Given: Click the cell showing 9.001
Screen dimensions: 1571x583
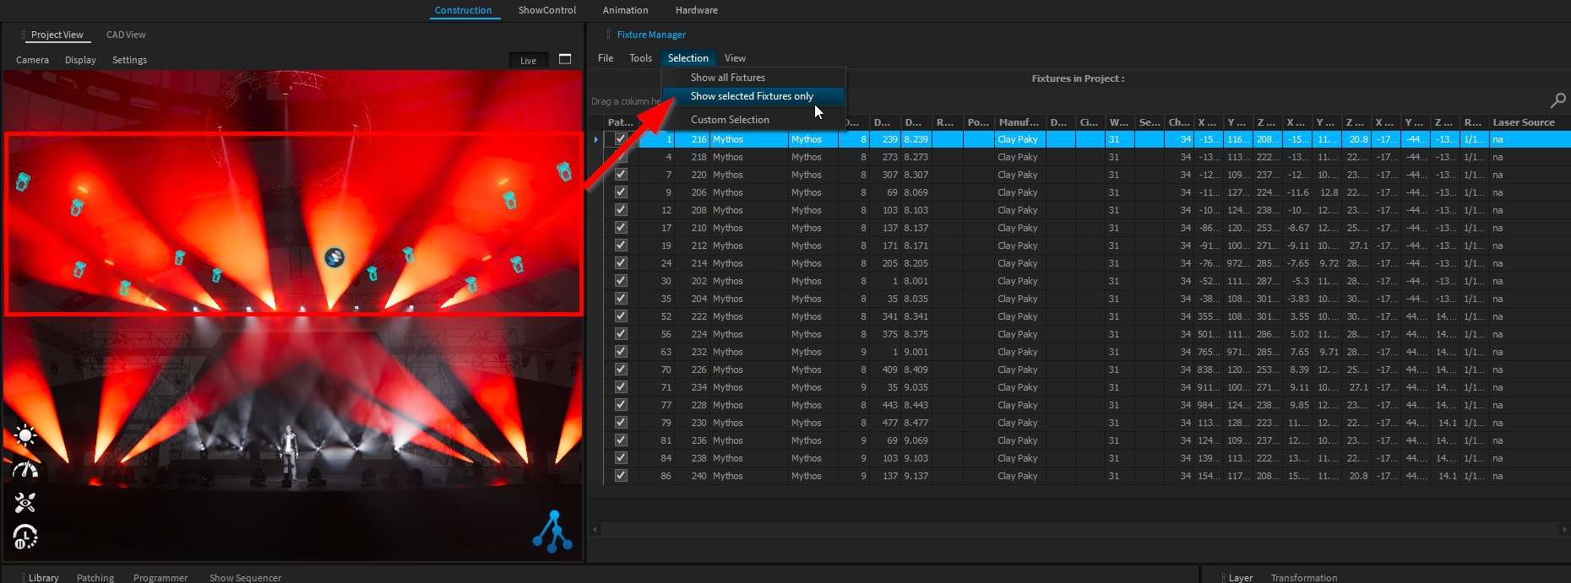Looking at the screenshot, I should 916,352.
